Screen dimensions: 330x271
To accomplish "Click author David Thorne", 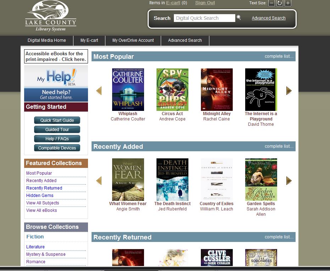I will coord(261,124).
